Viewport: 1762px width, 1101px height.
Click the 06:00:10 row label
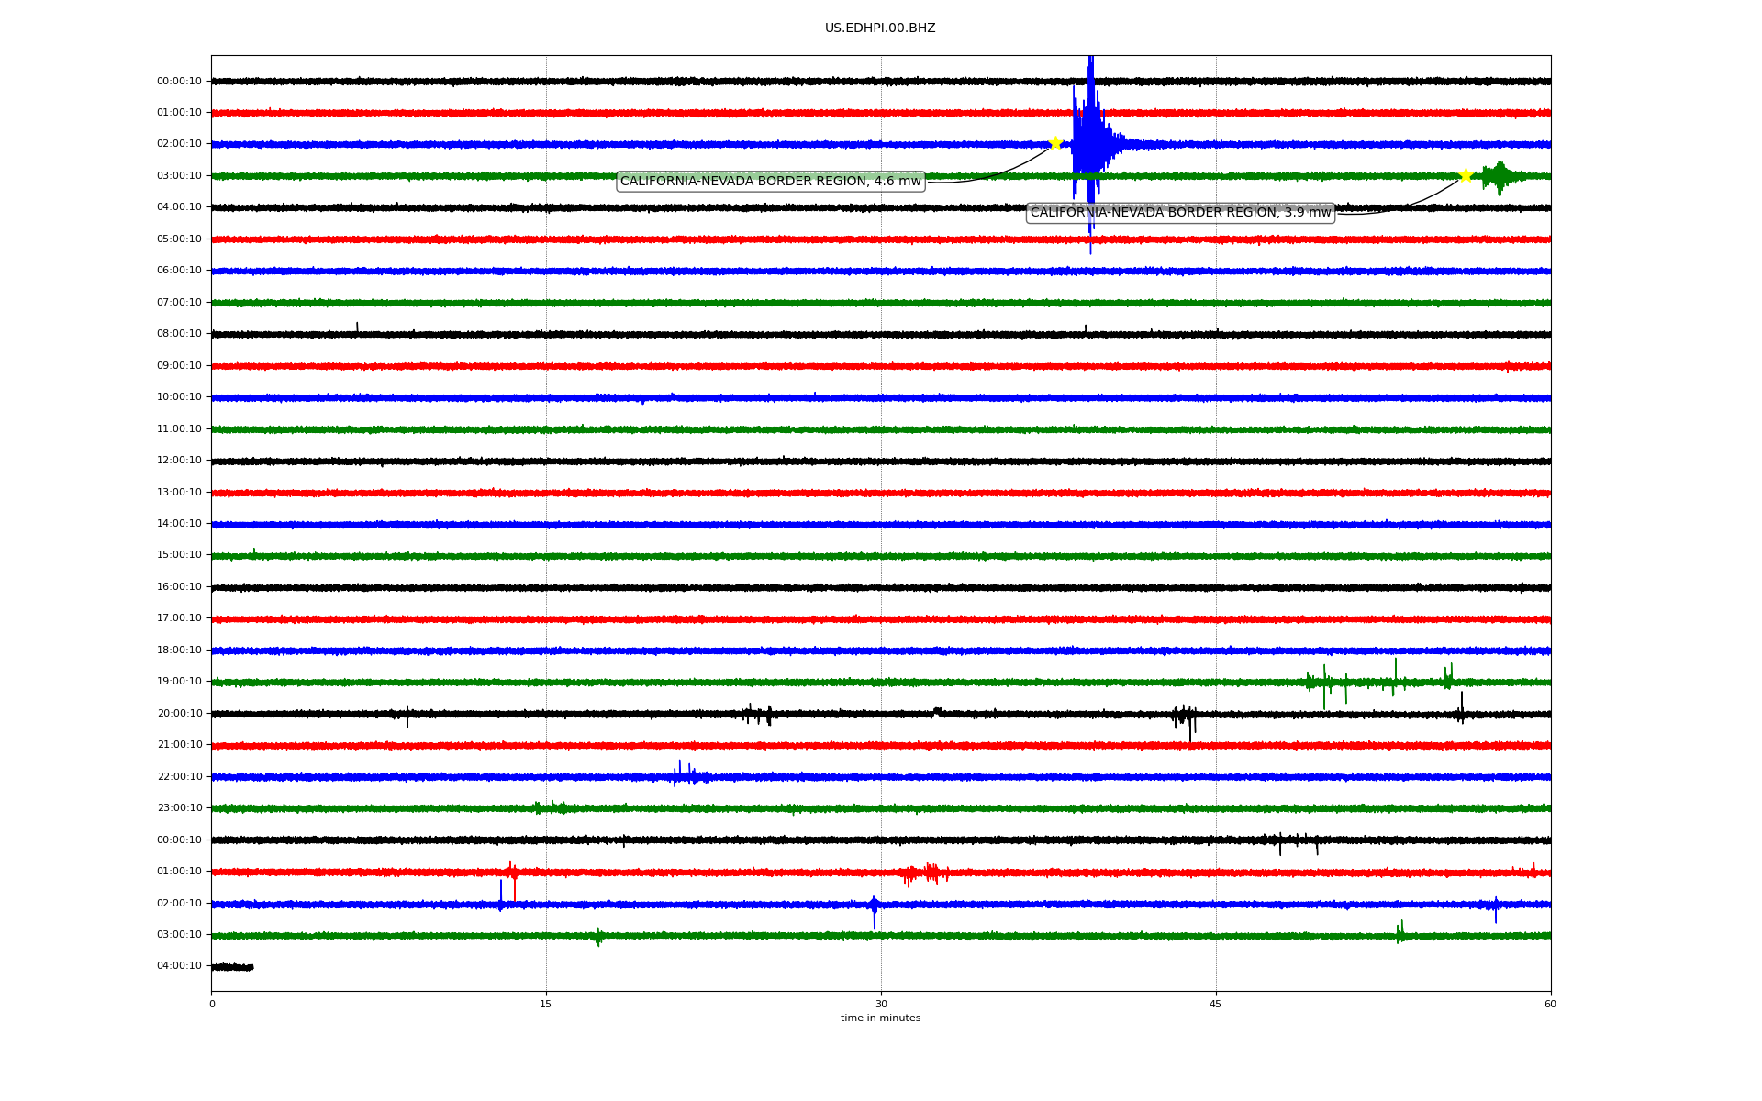[x=179, y=271]
